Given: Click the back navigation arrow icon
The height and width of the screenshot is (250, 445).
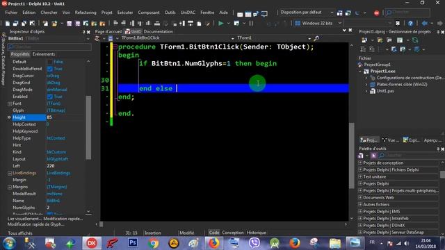Looking at the screenshot, I should pyautogui.click(x=425, y=23).
